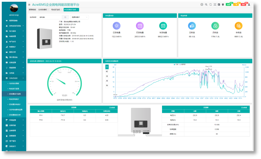Switch to the first tab in the page tab bar
Viewport: 261px width, 159px height.
click(32, 10)
